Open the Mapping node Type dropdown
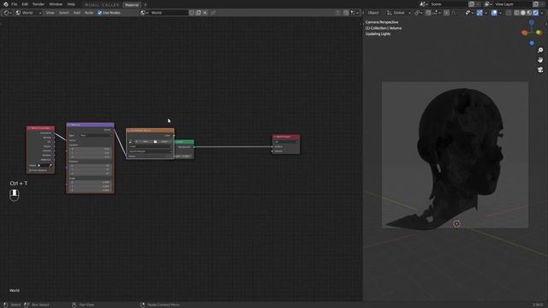This screenshot has height=308, width=548. click(x=95, y=135)
